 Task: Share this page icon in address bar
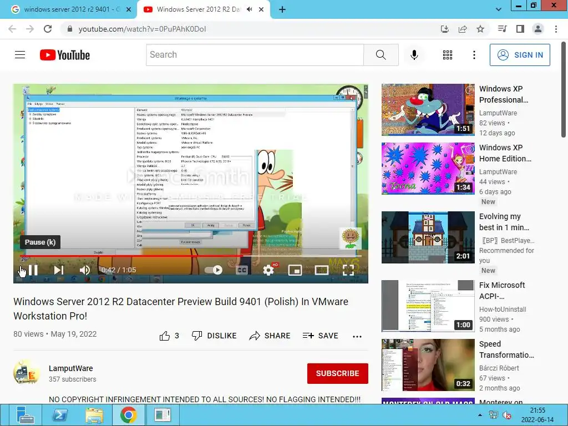(x=463, y=29)
